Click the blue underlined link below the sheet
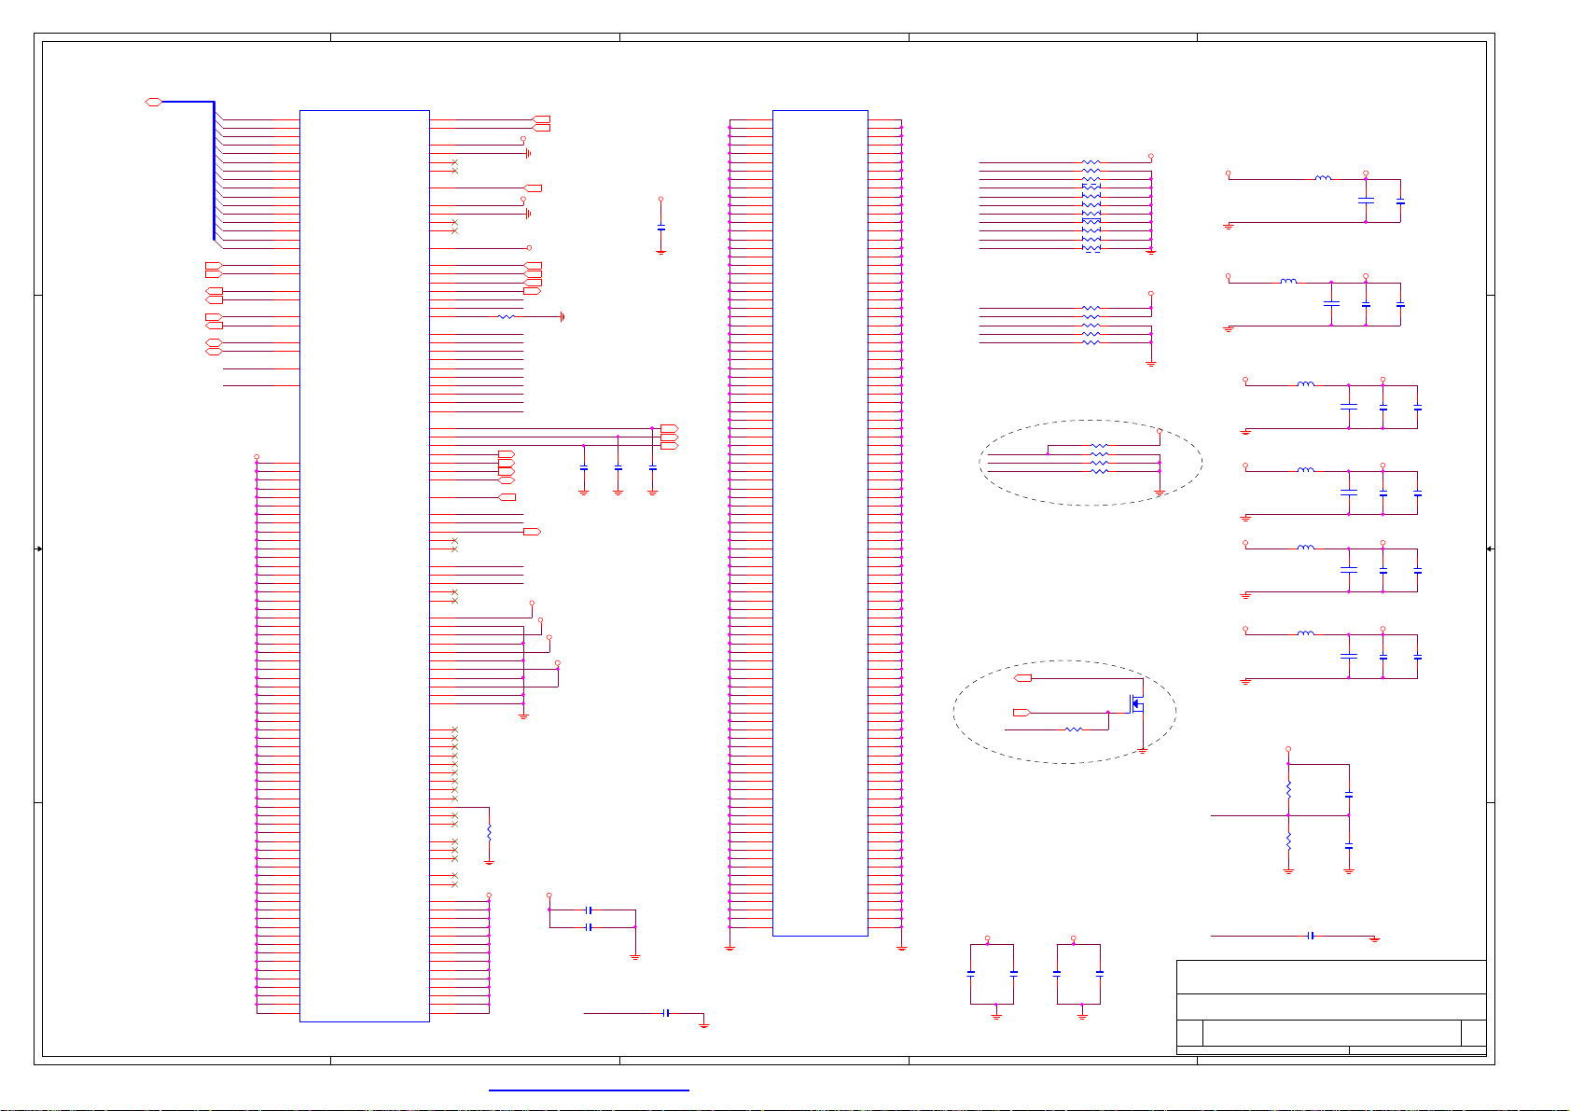 (x=589, y=1090)
